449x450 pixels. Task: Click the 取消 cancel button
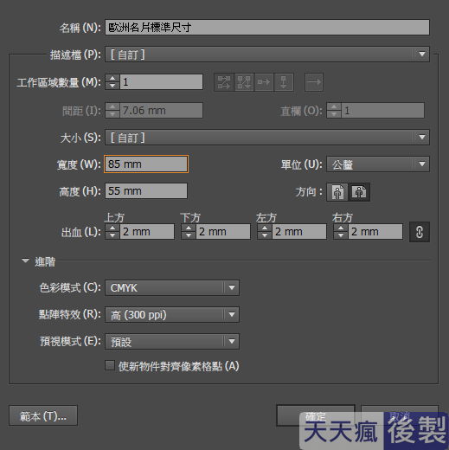(x=400, y=415)
